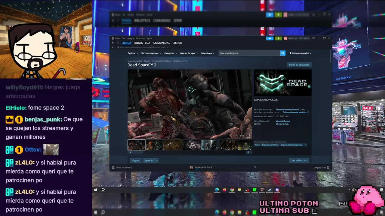Click the blue announcements megaphone icon

pyautogui.click(x=270, y=38)
